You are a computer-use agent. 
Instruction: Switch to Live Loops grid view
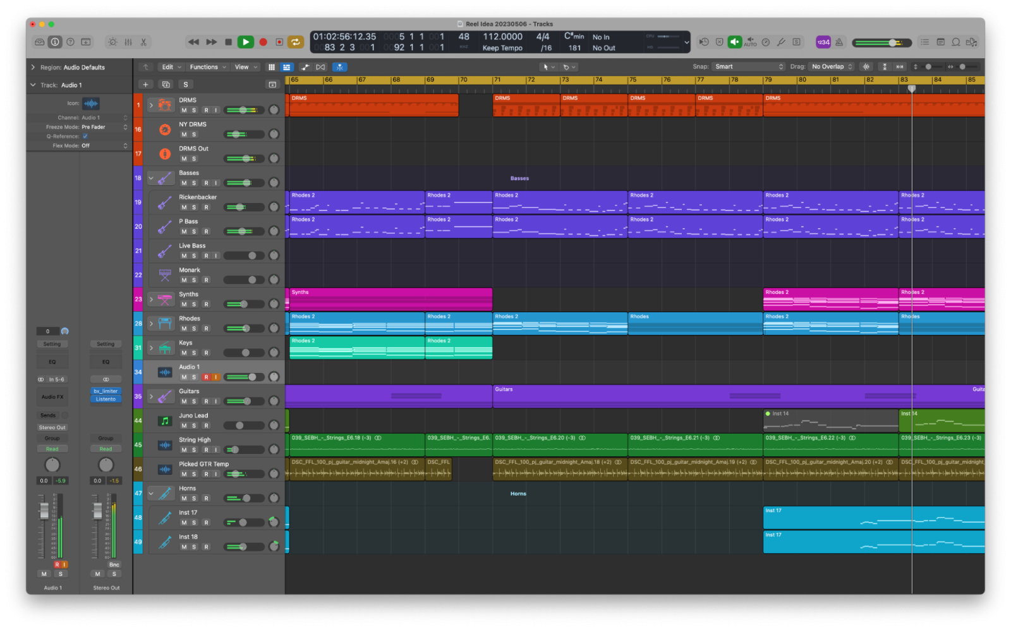[x=271, y=66]
